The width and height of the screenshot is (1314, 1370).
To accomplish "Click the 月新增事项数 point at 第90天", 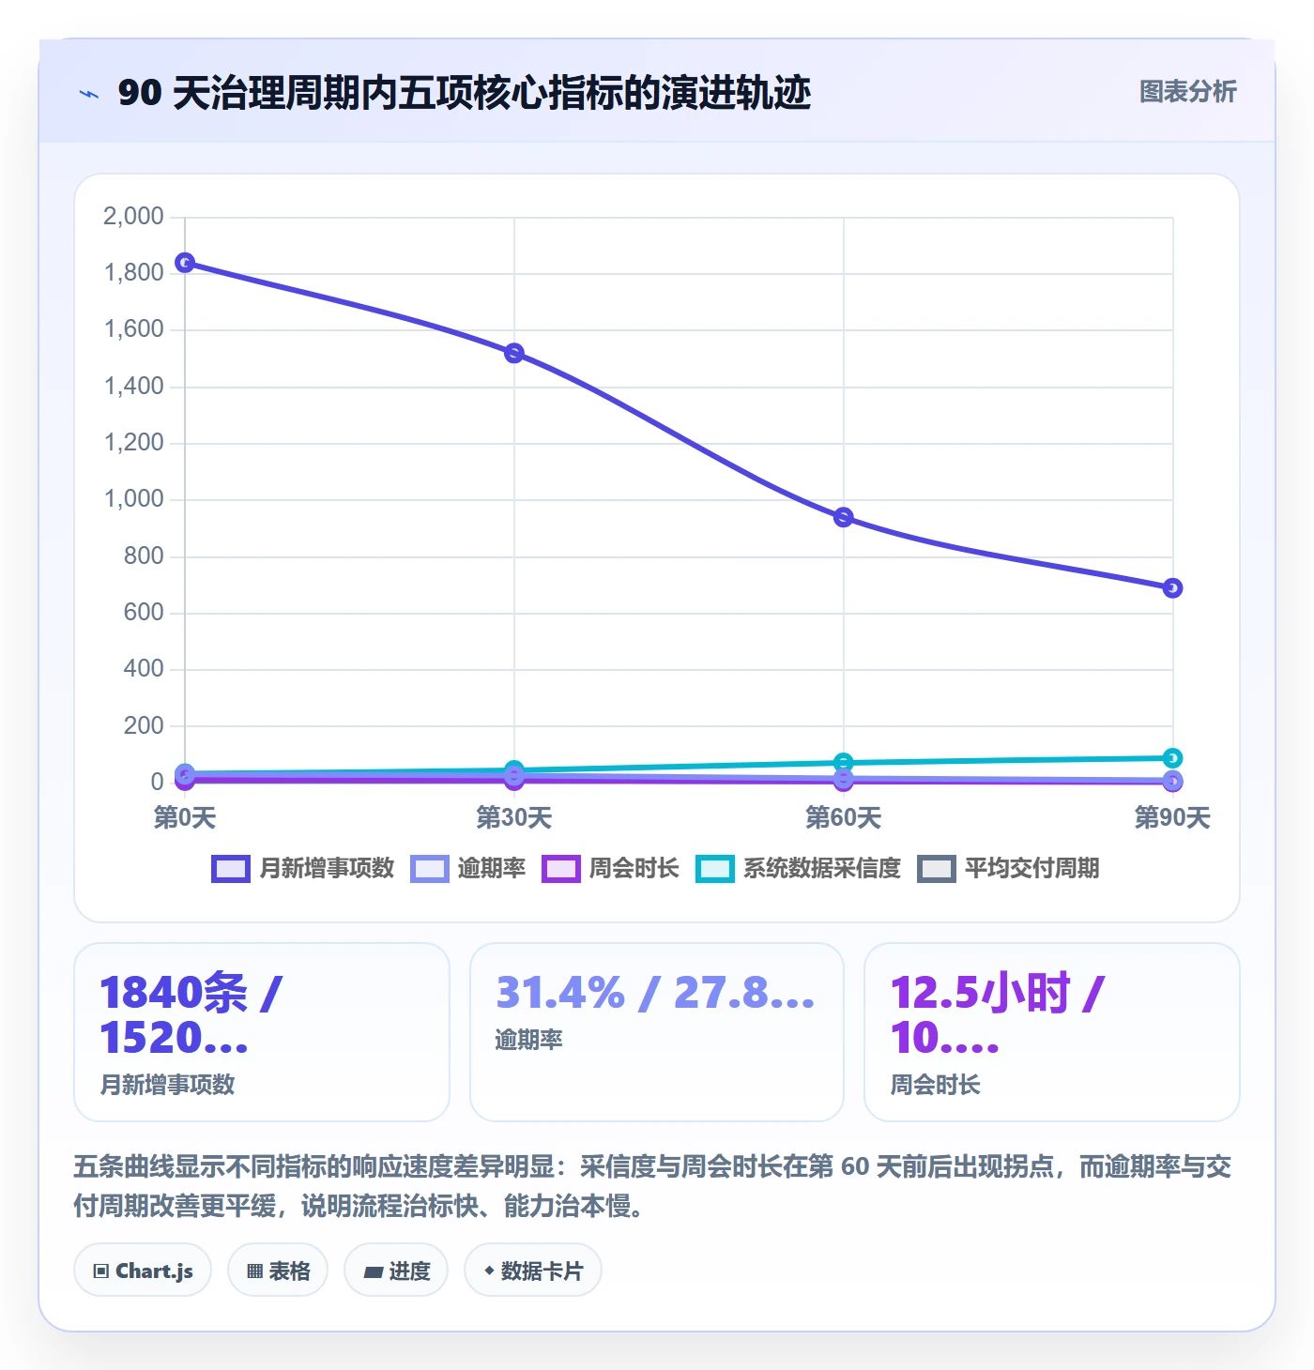I will (x=1172, y=588).
